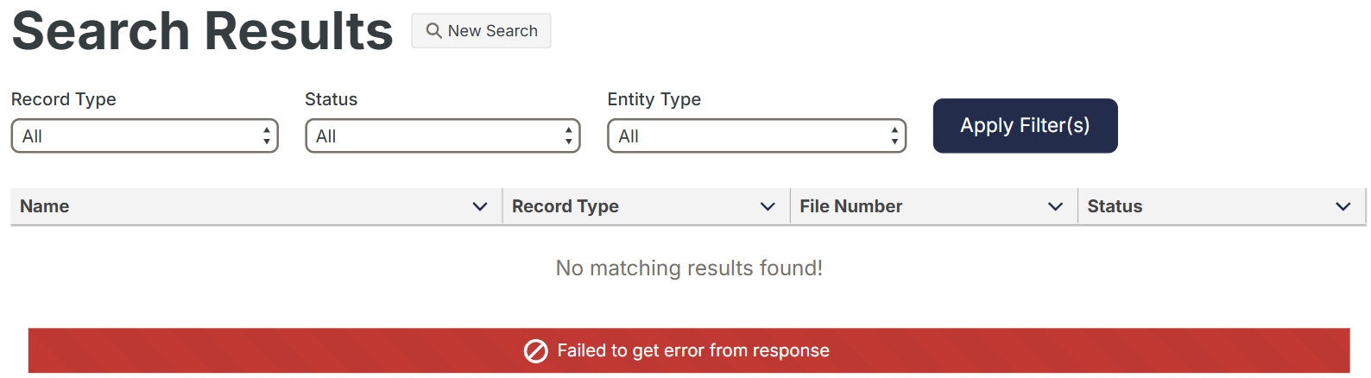
Task: Open the Status filter dropdown
Action: tap(443, 135)
